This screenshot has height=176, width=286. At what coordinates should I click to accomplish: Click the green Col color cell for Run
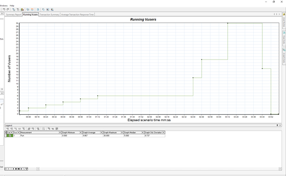pos(10,135)
